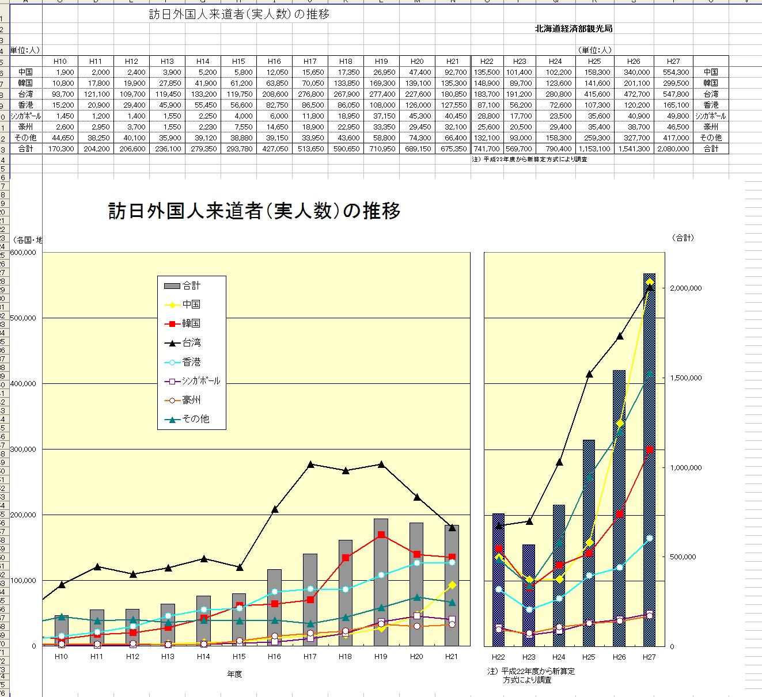Select the 北海道経済部観光局 cell
The image size is (762, 697).
[x=573, y=29]
